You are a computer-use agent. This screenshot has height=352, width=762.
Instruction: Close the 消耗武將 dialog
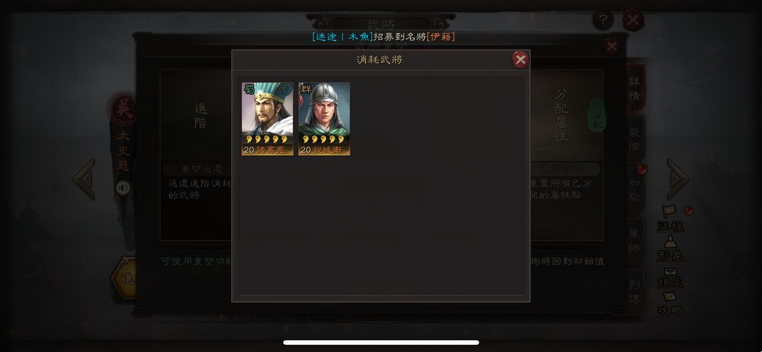[x=520, y=60]
